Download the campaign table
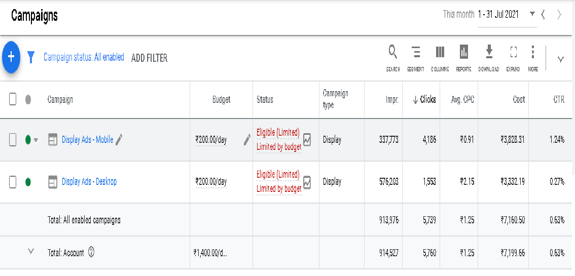This screenshot has width=575, height=276. pyautogui.click(x=488, y=58)
